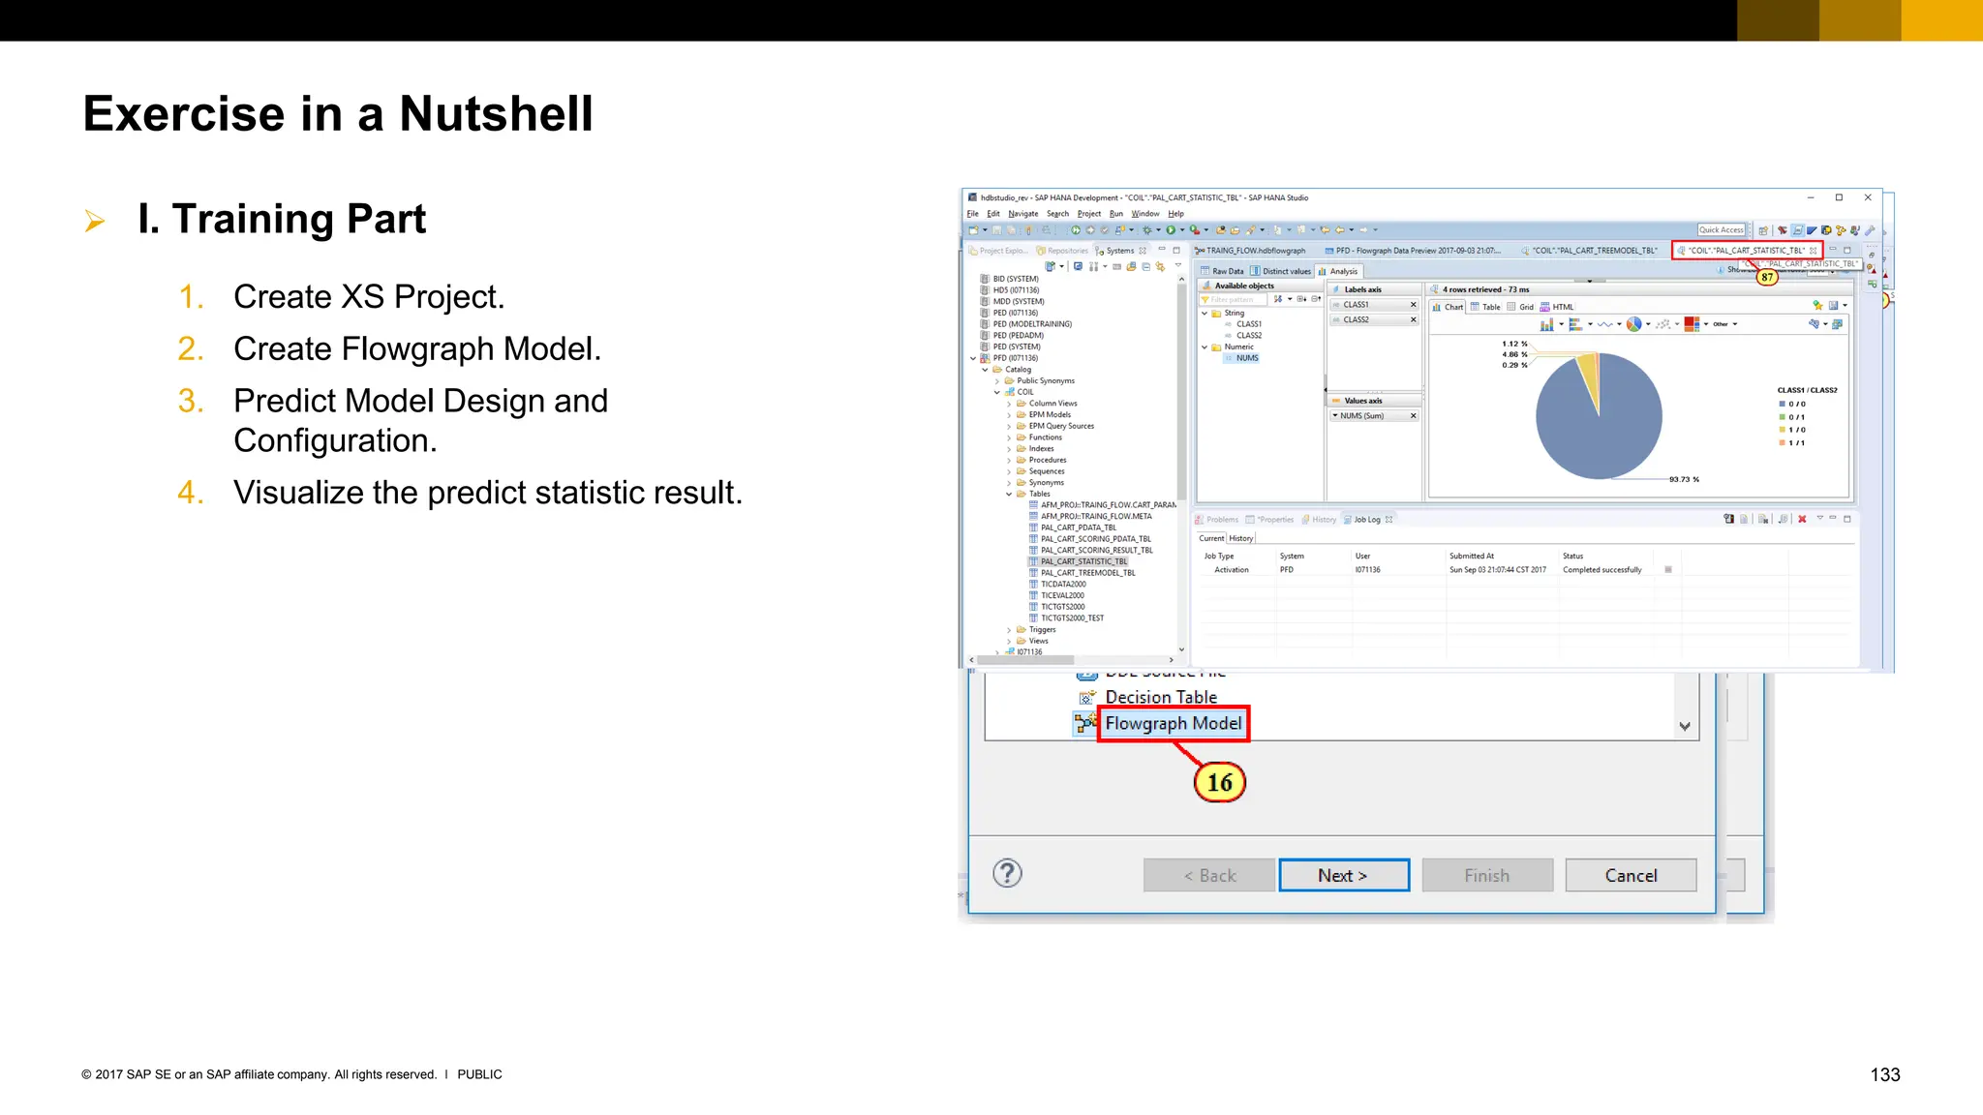
Task: Click the 1 / 0 legend color swatch
Action: click(1782, 430)
